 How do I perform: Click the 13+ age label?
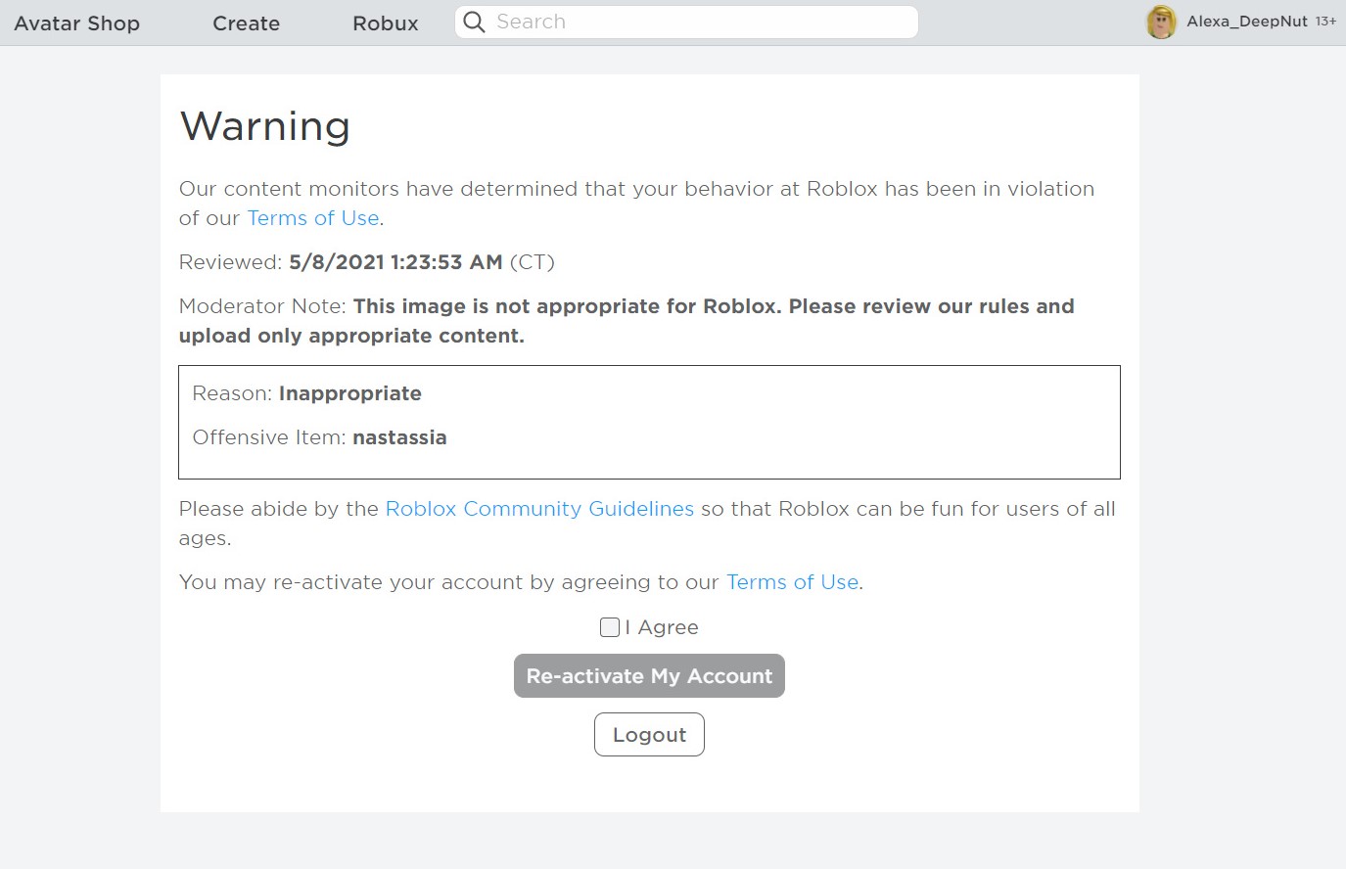[x=1325, y=22]
